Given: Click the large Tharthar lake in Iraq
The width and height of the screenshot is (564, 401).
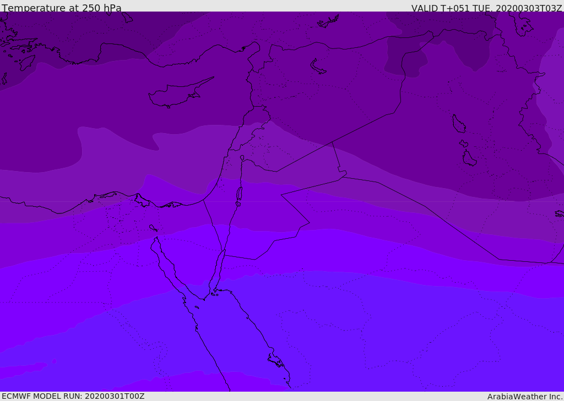Looking at the screenshot, I should tap(459, 124).
